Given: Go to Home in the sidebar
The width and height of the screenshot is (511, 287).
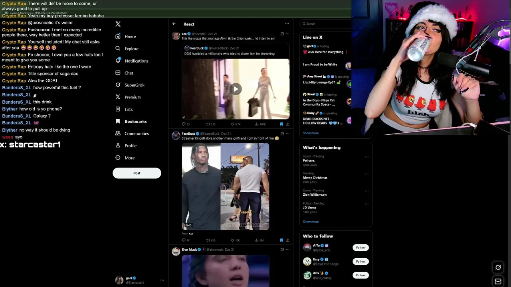Looking at the screenshot, I should click(126, 36).
